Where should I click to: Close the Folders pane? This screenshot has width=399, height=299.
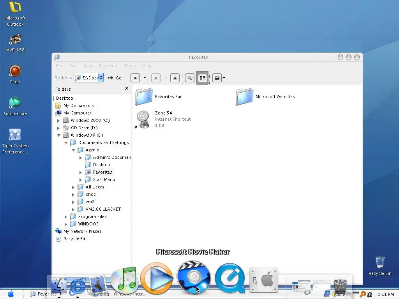pos(127,88)
